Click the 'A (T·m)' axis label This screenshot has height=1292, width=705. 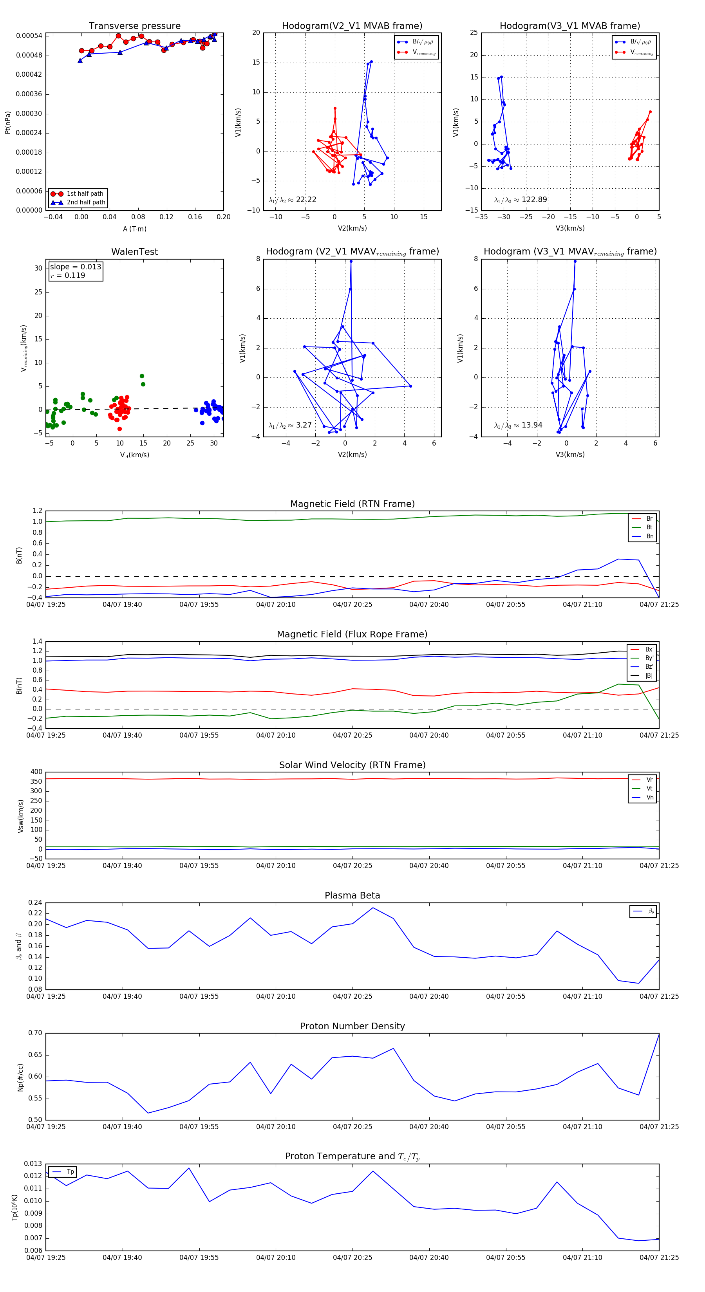134,229
